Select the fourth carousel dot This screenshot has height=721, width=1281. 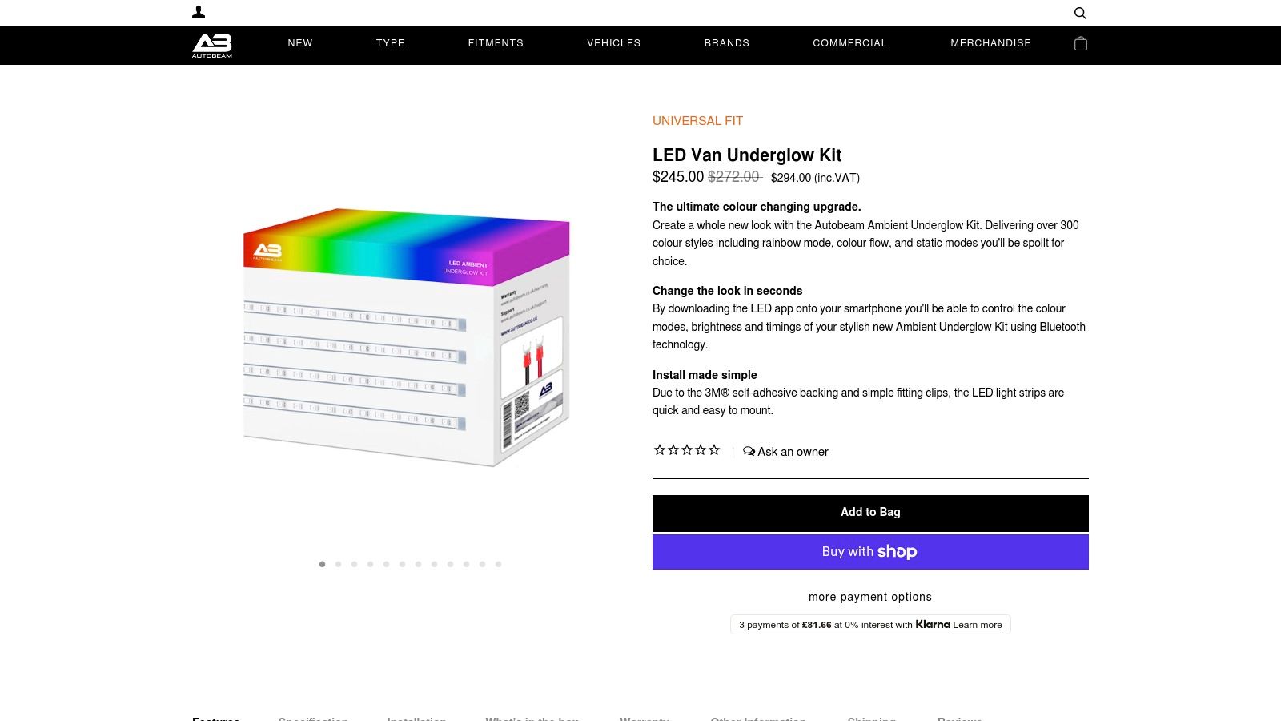tap(370, 564)
